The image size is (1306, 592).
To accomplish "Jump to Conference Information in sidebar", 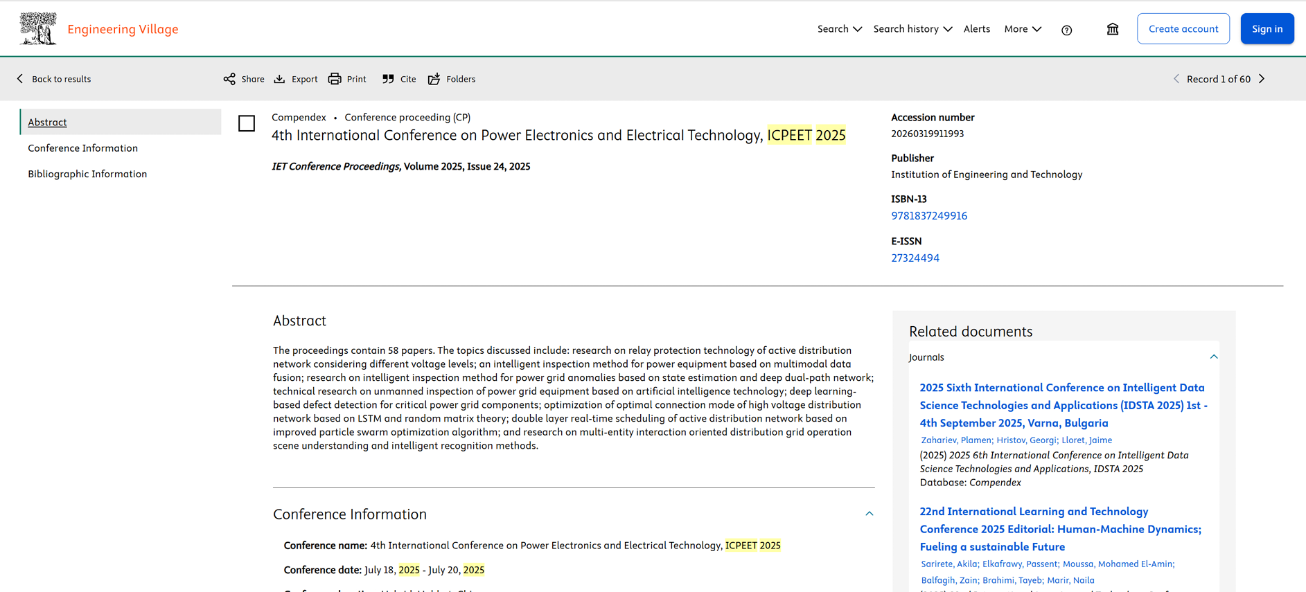I will tap(83, 148).
